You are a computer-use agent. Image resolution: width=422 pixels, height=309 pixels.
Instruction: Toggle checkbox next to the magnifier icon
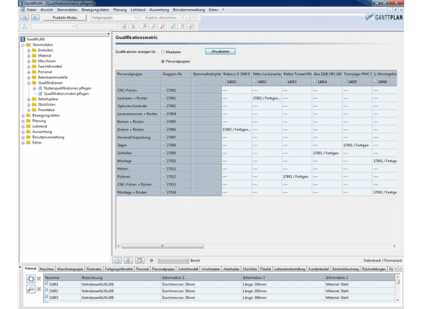click(x=39, y=289)
